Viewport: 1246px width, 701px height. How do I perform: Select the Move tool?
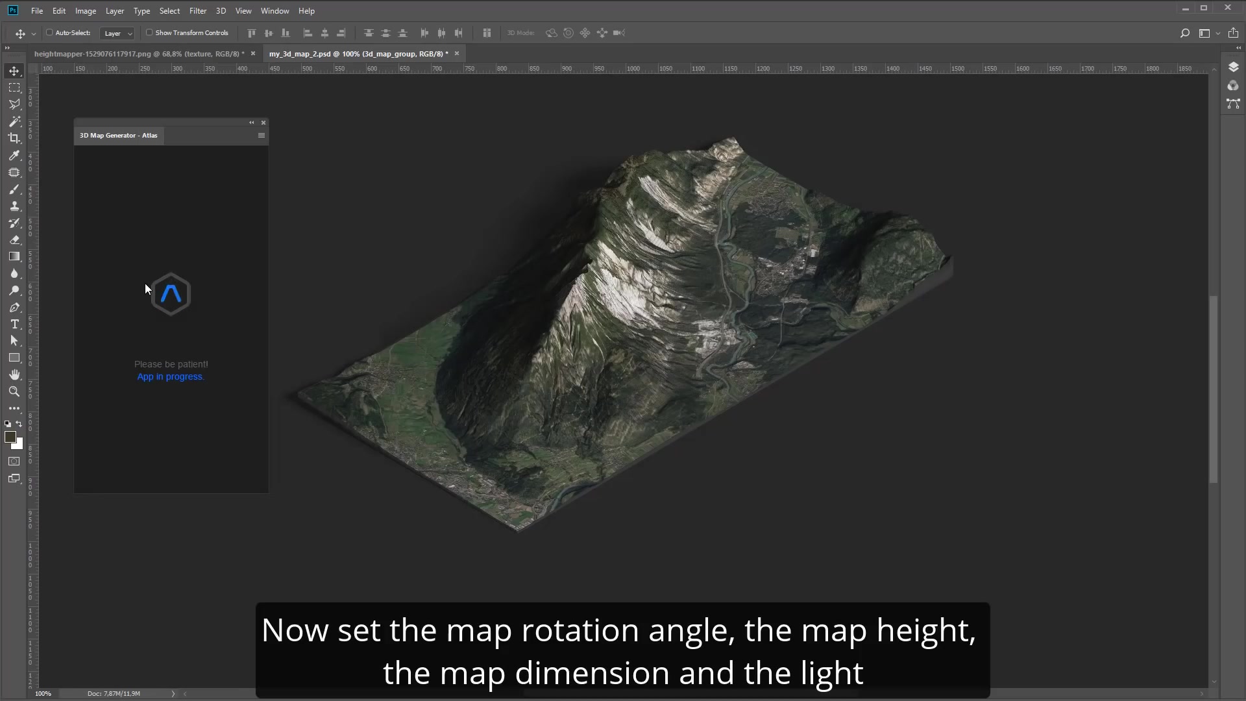14,70
